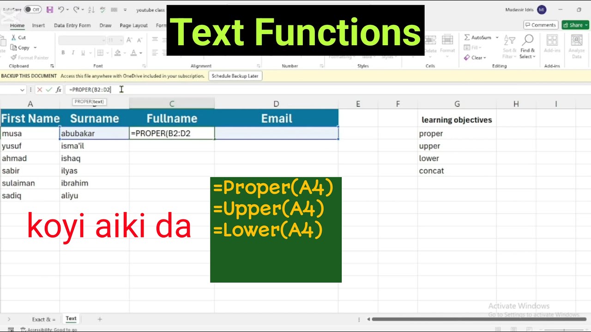Click the Cut scissors button
Viewport: 591px width, 332px height.
click(18, 38)
